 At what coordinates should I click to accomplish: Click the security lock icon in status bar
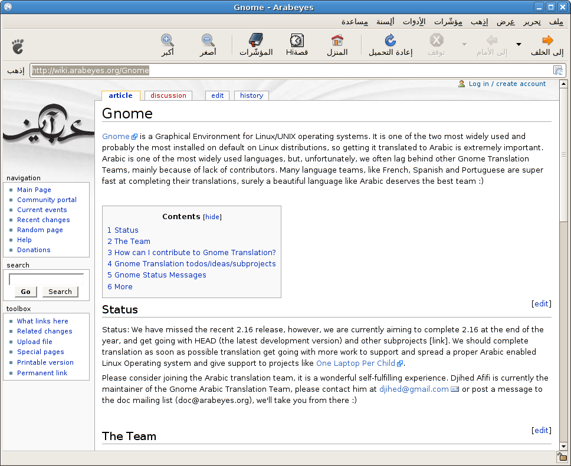coord(562,458)
